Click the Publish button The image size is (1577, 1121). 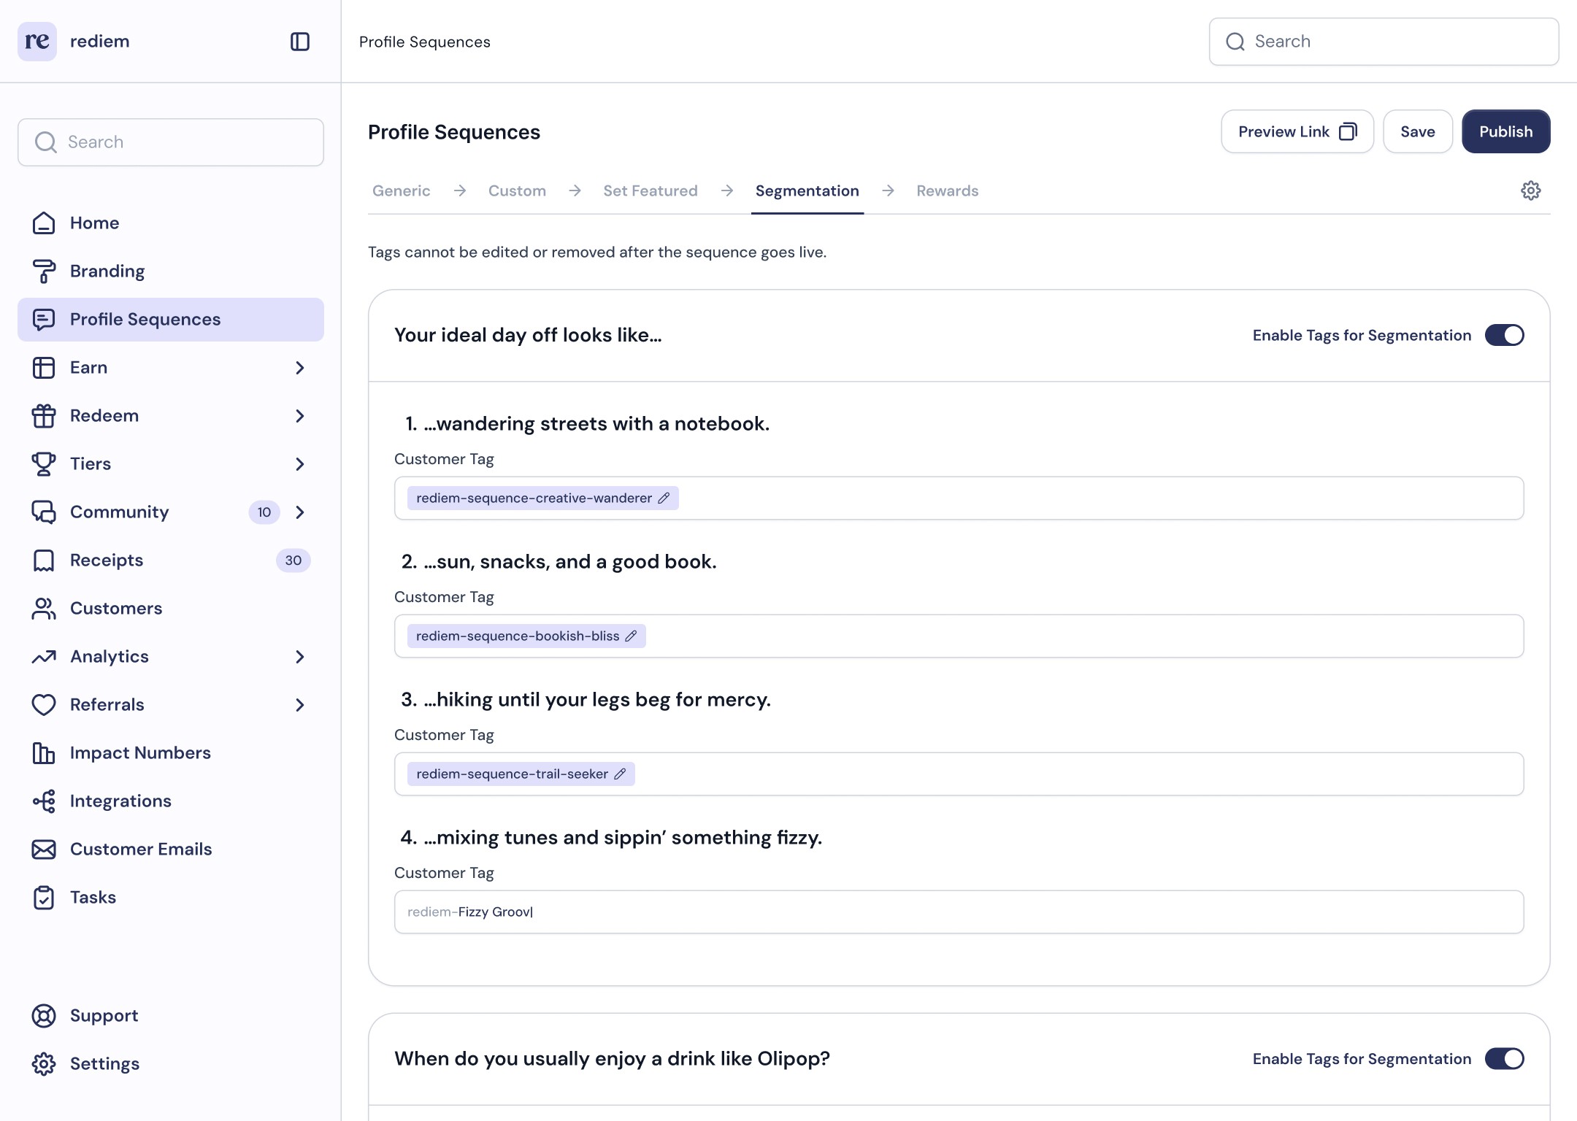[1505, 131]
